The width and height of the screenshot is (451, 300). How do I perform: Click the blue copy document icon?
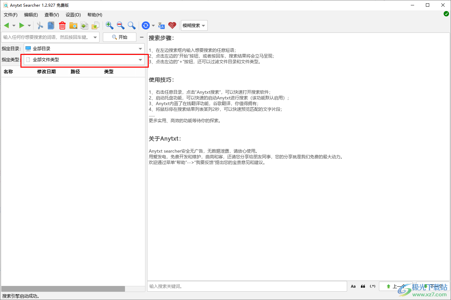tap(51, 25)
